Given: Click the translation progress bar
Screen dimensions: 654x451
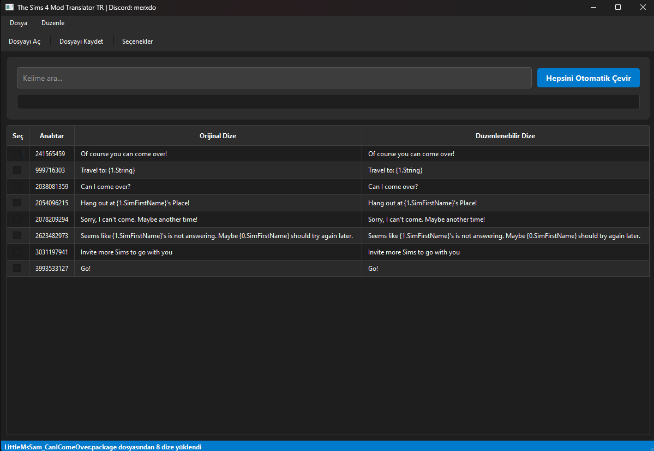Looking at the screenshot, I should pyautogui.click(x=328, y=102).
